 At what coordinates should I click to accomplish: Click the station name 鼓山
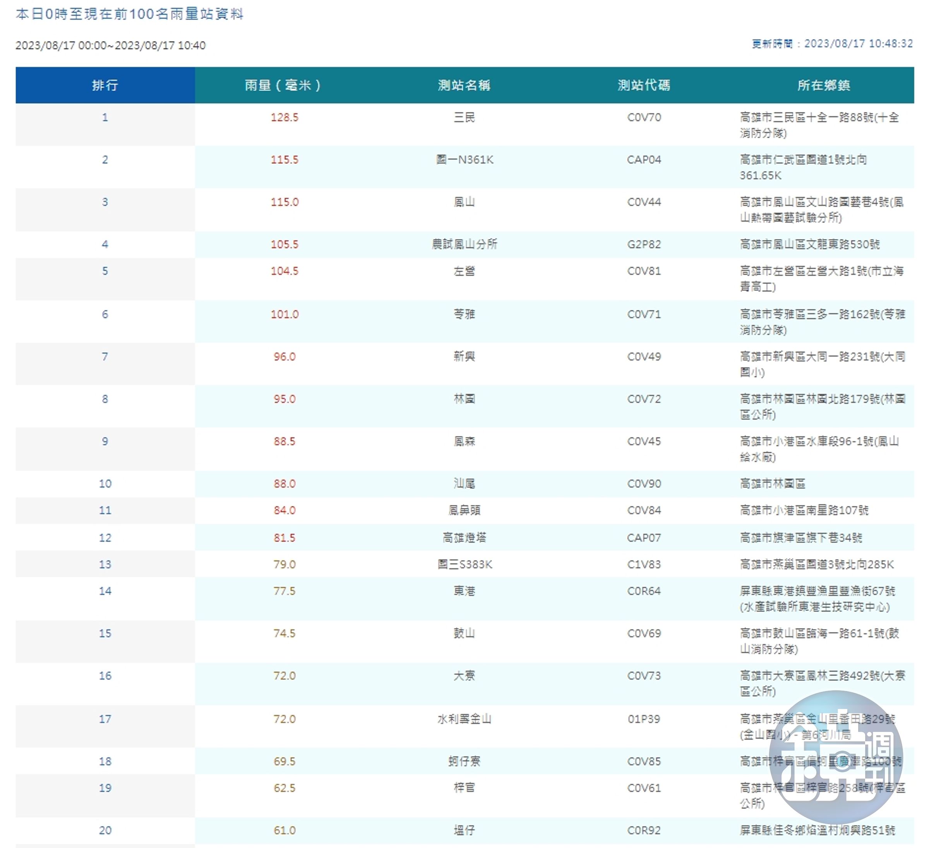[464, 634]
